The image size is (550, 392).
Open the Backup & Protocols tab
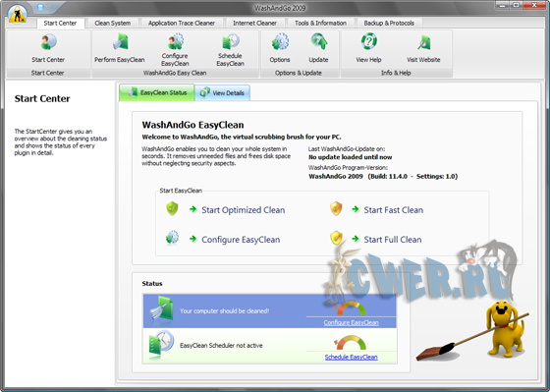click(x=389, y=24)
